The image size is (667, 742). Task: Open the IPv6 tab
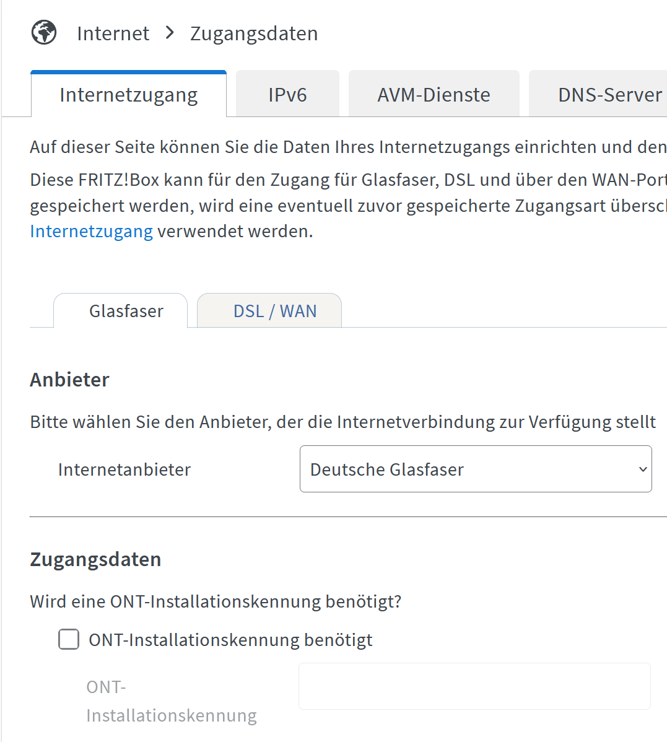287,94
